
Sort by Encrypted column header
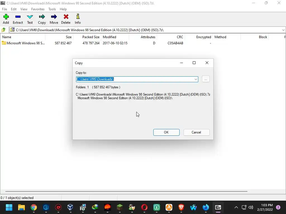coord(199,37)
